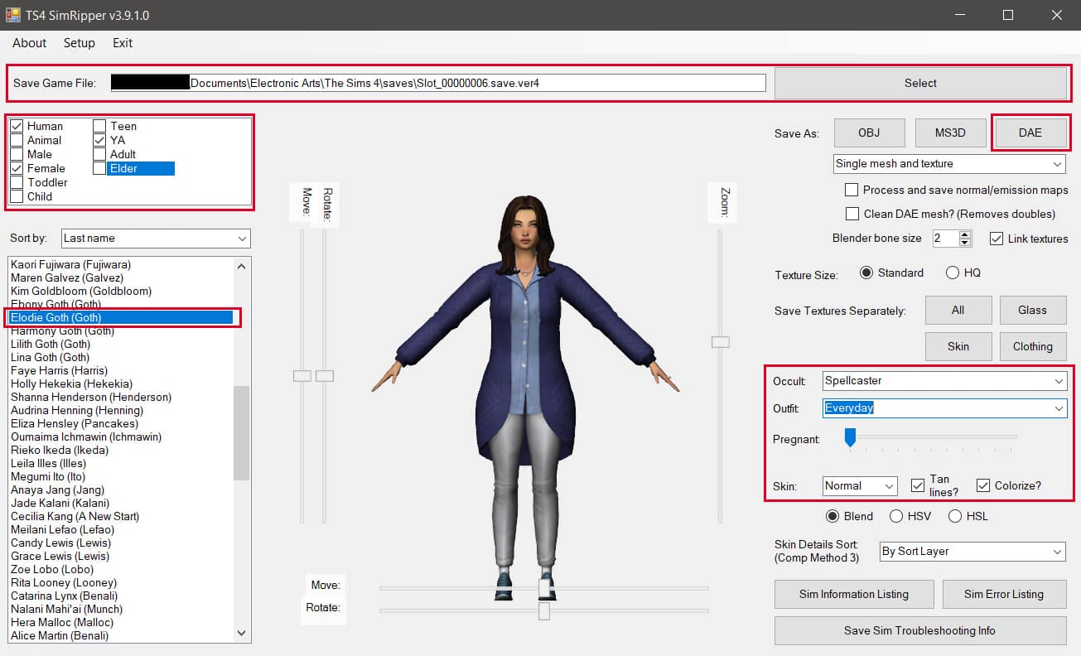1081x656 pixels.
Task: Open the Skin Details Sort dropdown
Action: pos(972,551)
